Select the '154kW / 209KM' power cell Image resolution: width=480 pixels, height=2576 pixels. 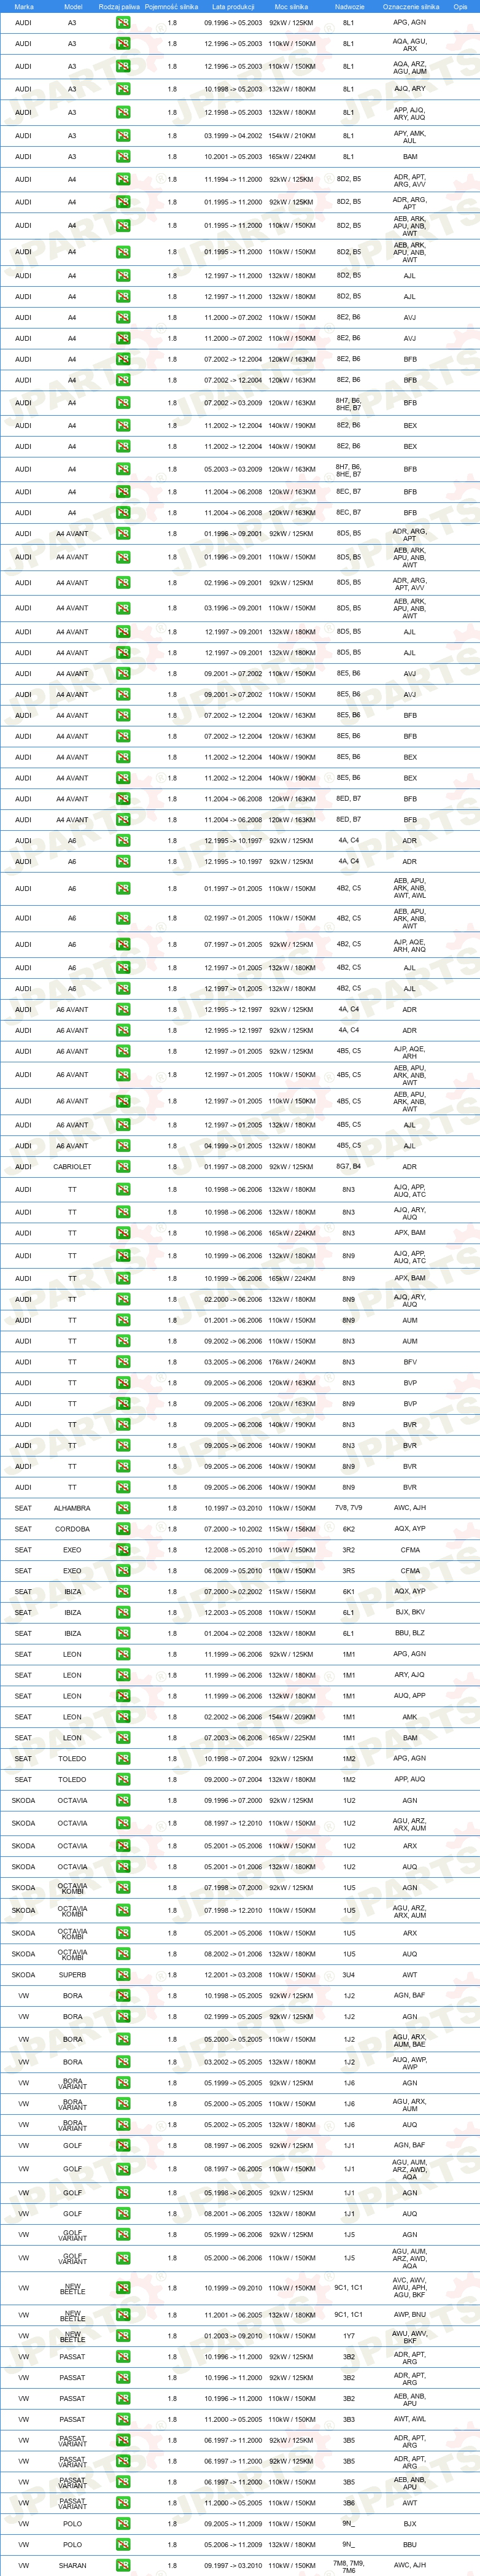tap(291, 1717)
